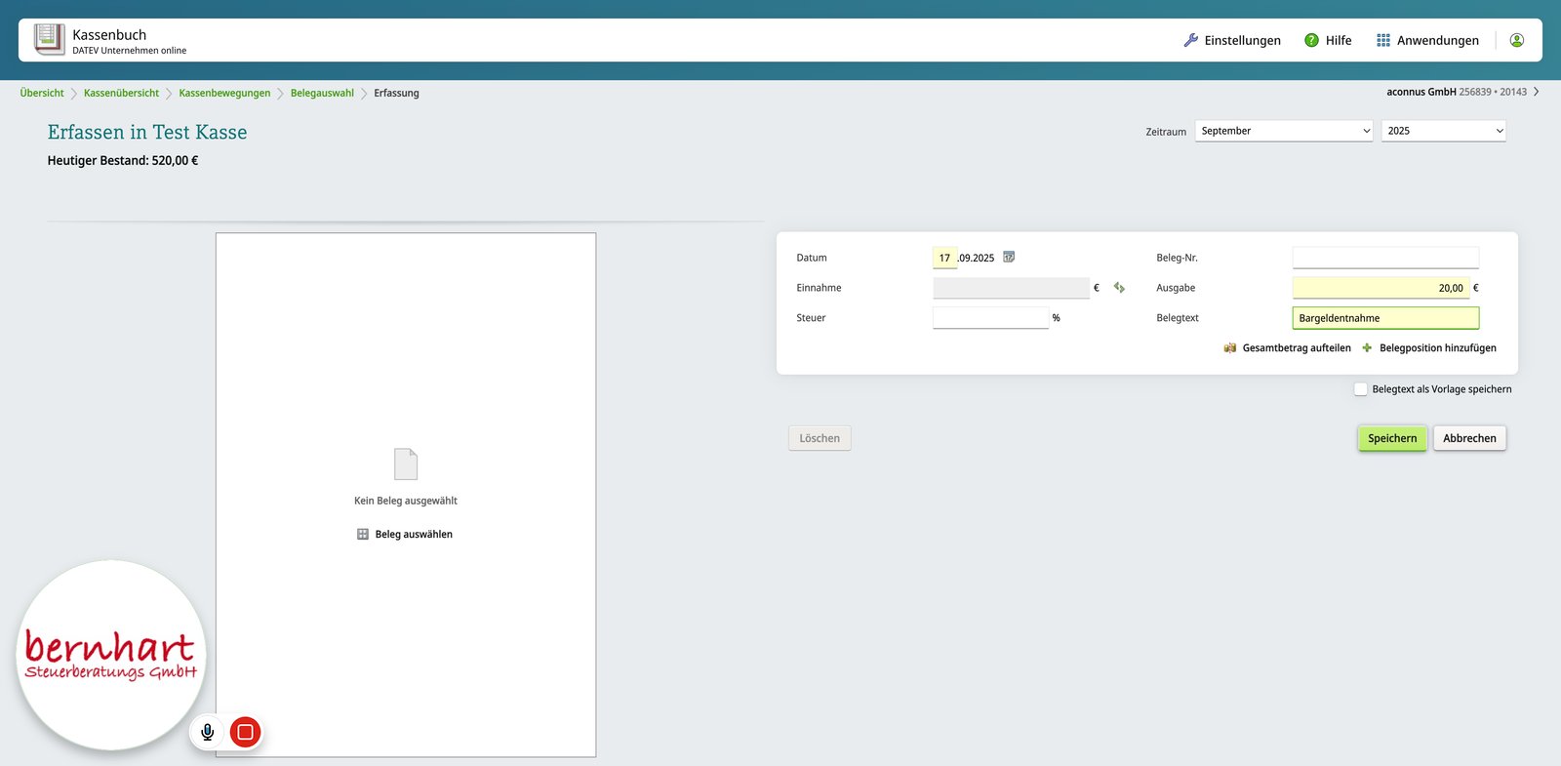Viewport: 1561px width, 766px height.
Task: Click the Kassenbuch app logo icon
Action: click(49, 40)
